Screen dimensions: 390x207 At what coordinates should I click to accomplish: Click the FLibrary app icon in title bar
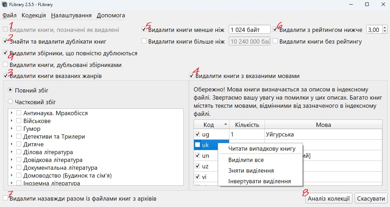coord(5,4)
